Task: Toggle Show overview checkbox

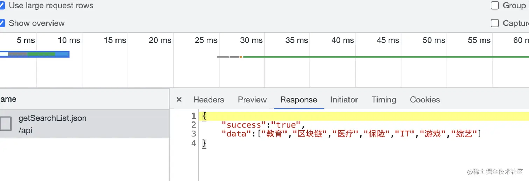Action: [2, 23]
